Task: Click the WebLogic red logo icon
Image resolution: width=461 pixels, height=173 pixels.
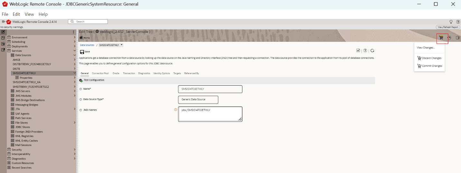Action: (x=9, y=22)
